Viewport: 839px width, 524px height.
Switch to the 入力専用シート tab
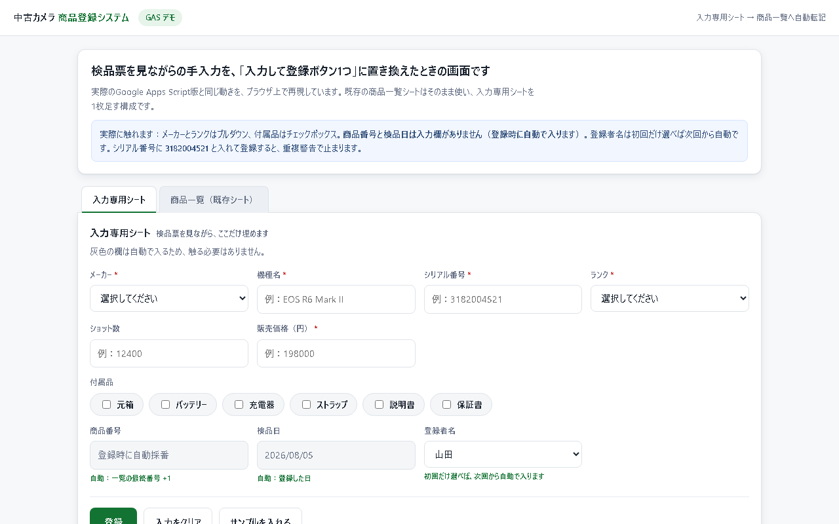pos(119,200)
